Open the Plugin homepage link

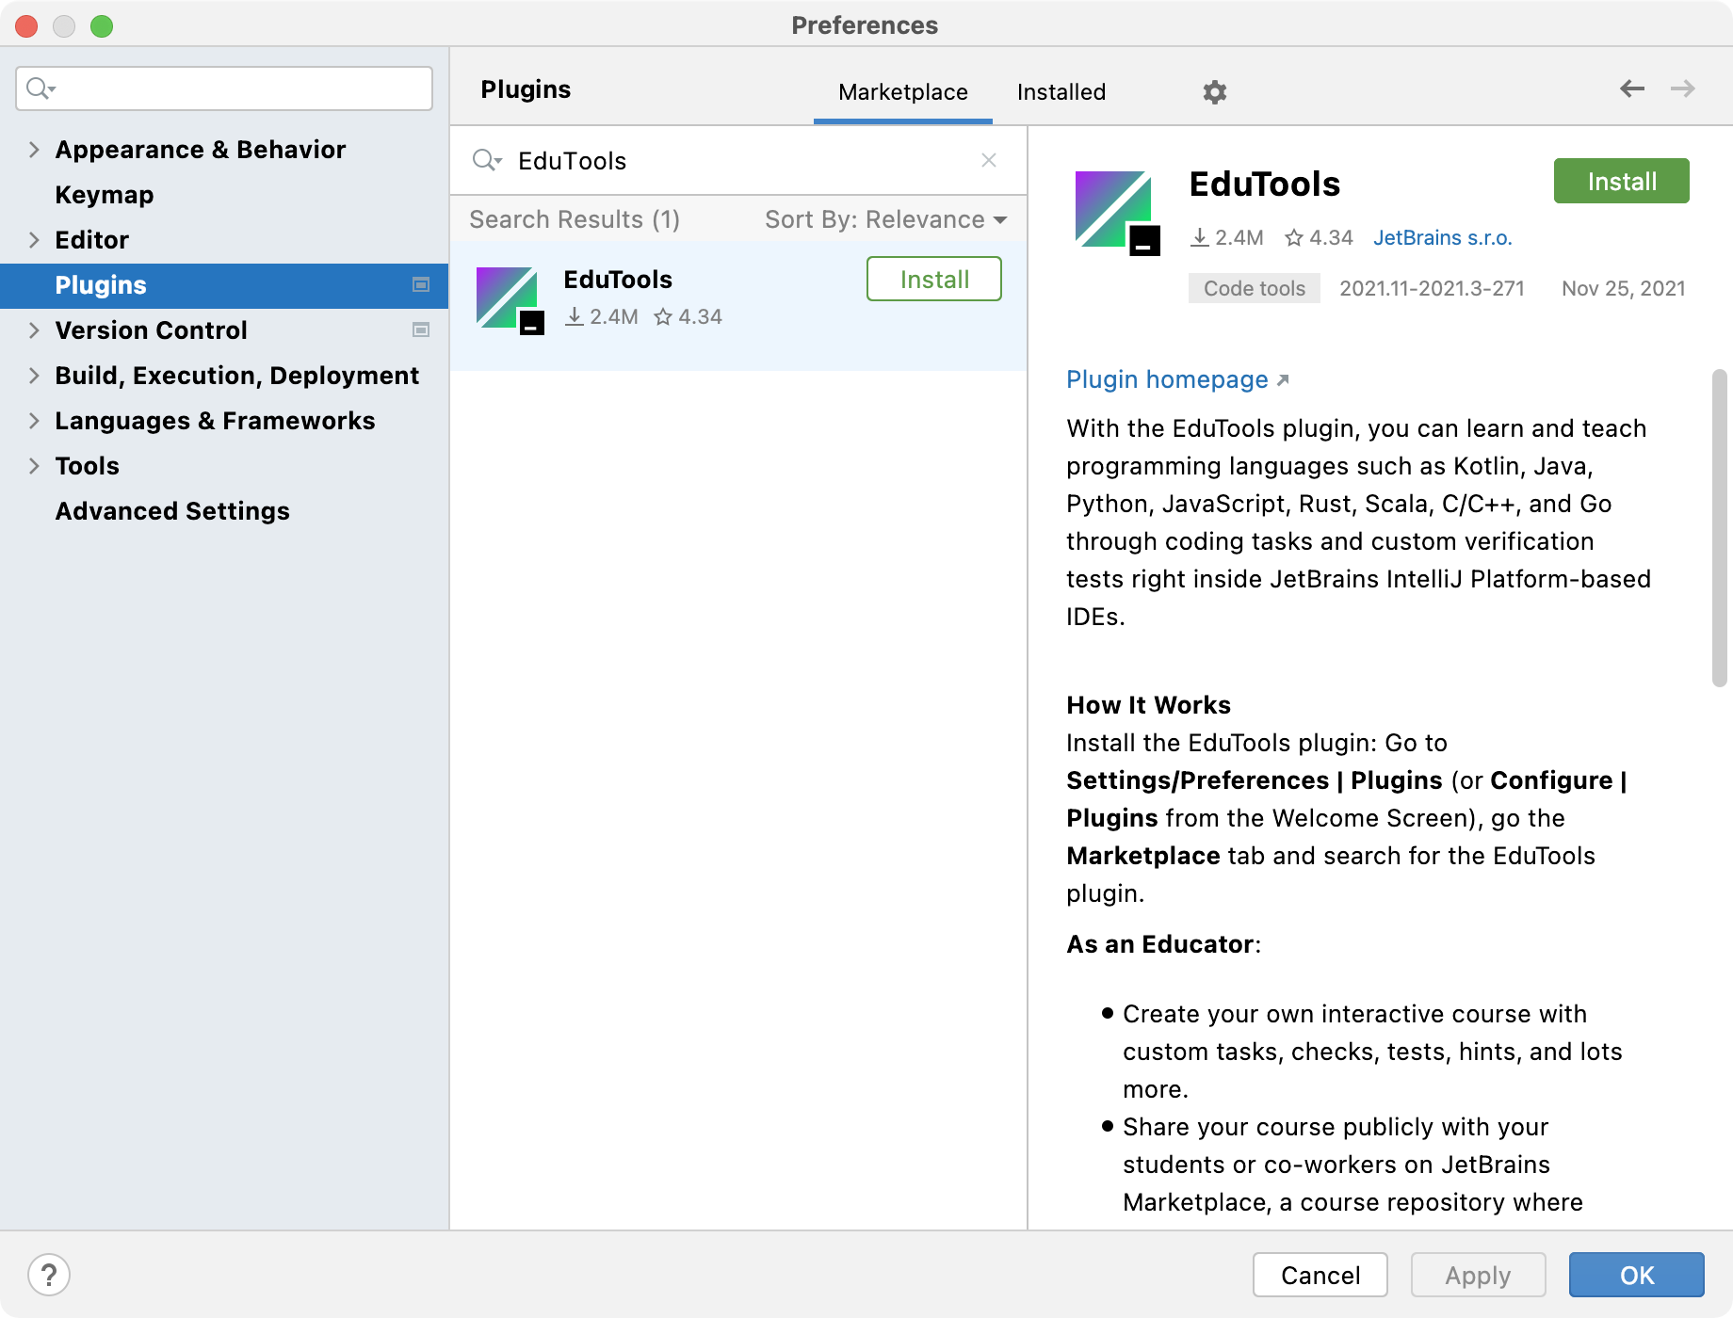click(x=1167, y=379)
